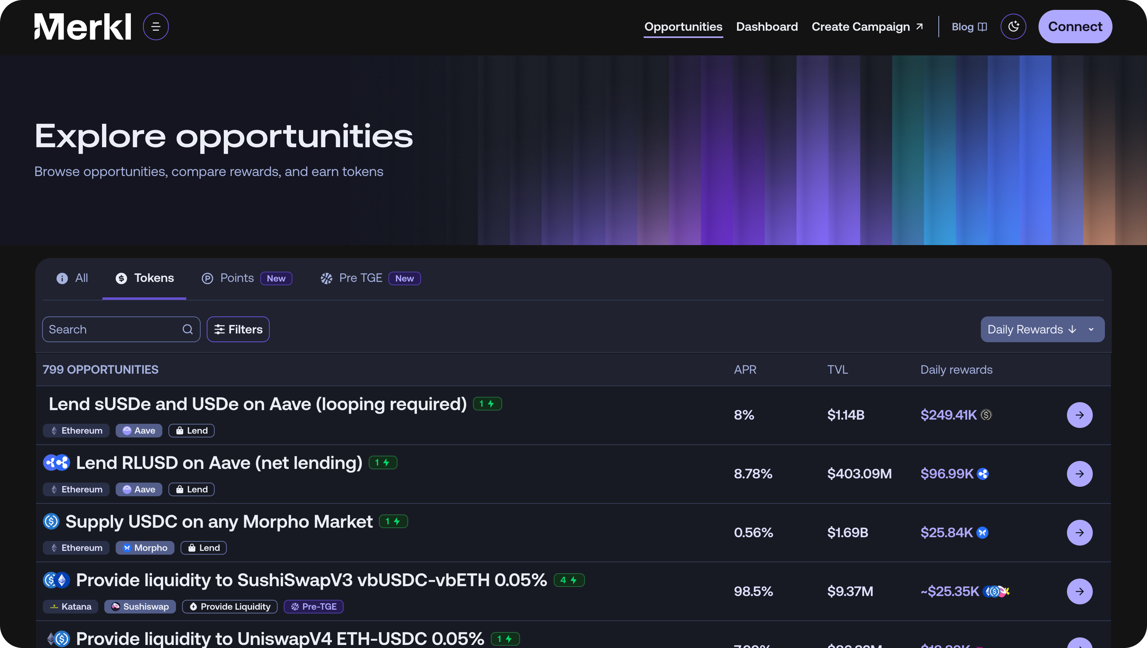Expand the Daily Rewards sort dropdown chevron
Screen dimensions: 1147x648
pos(1091,329)
